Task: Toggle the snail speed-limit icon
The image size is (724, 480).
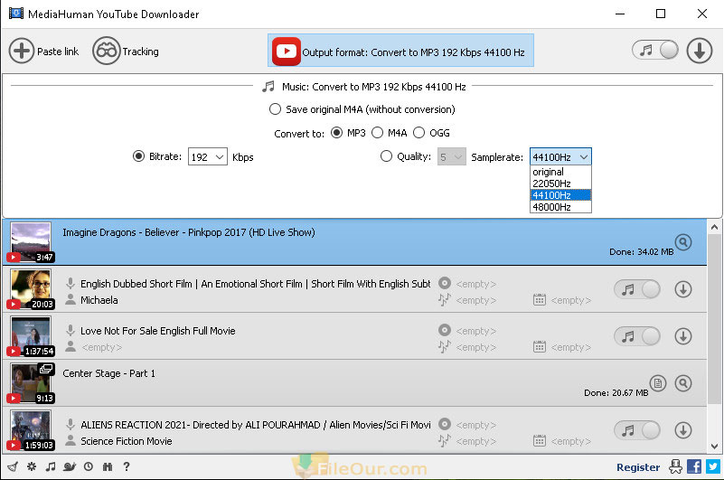Action: (x=70, y=466)
